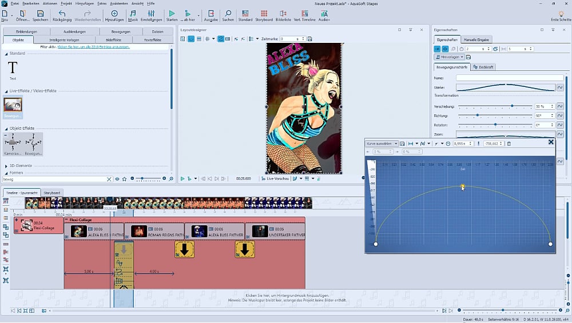Image resolution: width=572 pixels, height=323 pixels.
Task: Toggle the favorites star beside search field
Action: tap(124, 179)
